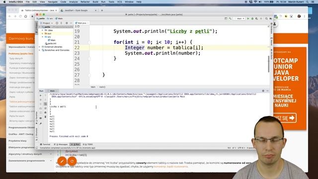Image resolution: width=318 pixels, height=179 pixels.
Task: Open the TODO tool window tab
Action: click(88, 144)
